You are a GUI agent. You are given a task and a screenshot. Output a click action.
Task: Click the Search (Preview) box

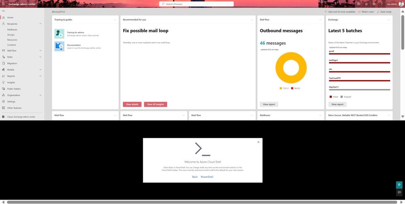[x=197, y=4]
